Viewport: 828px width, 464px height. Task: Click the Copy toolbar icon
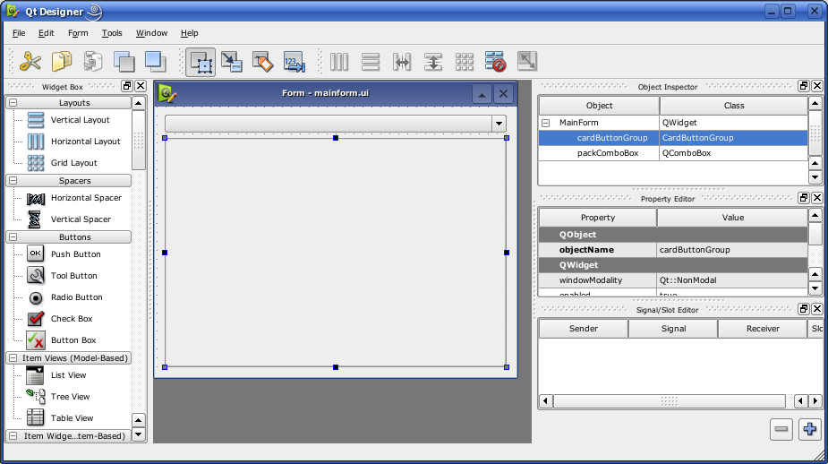(x=62, y=62)
